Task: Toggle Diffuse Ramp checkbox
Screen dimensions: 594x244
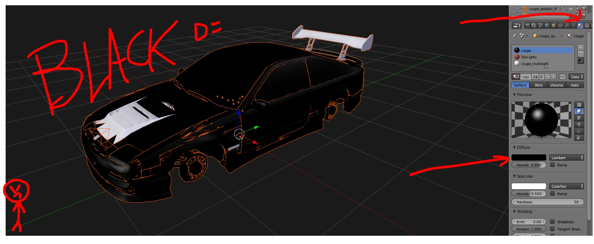Action: click(x=552, y=165)
